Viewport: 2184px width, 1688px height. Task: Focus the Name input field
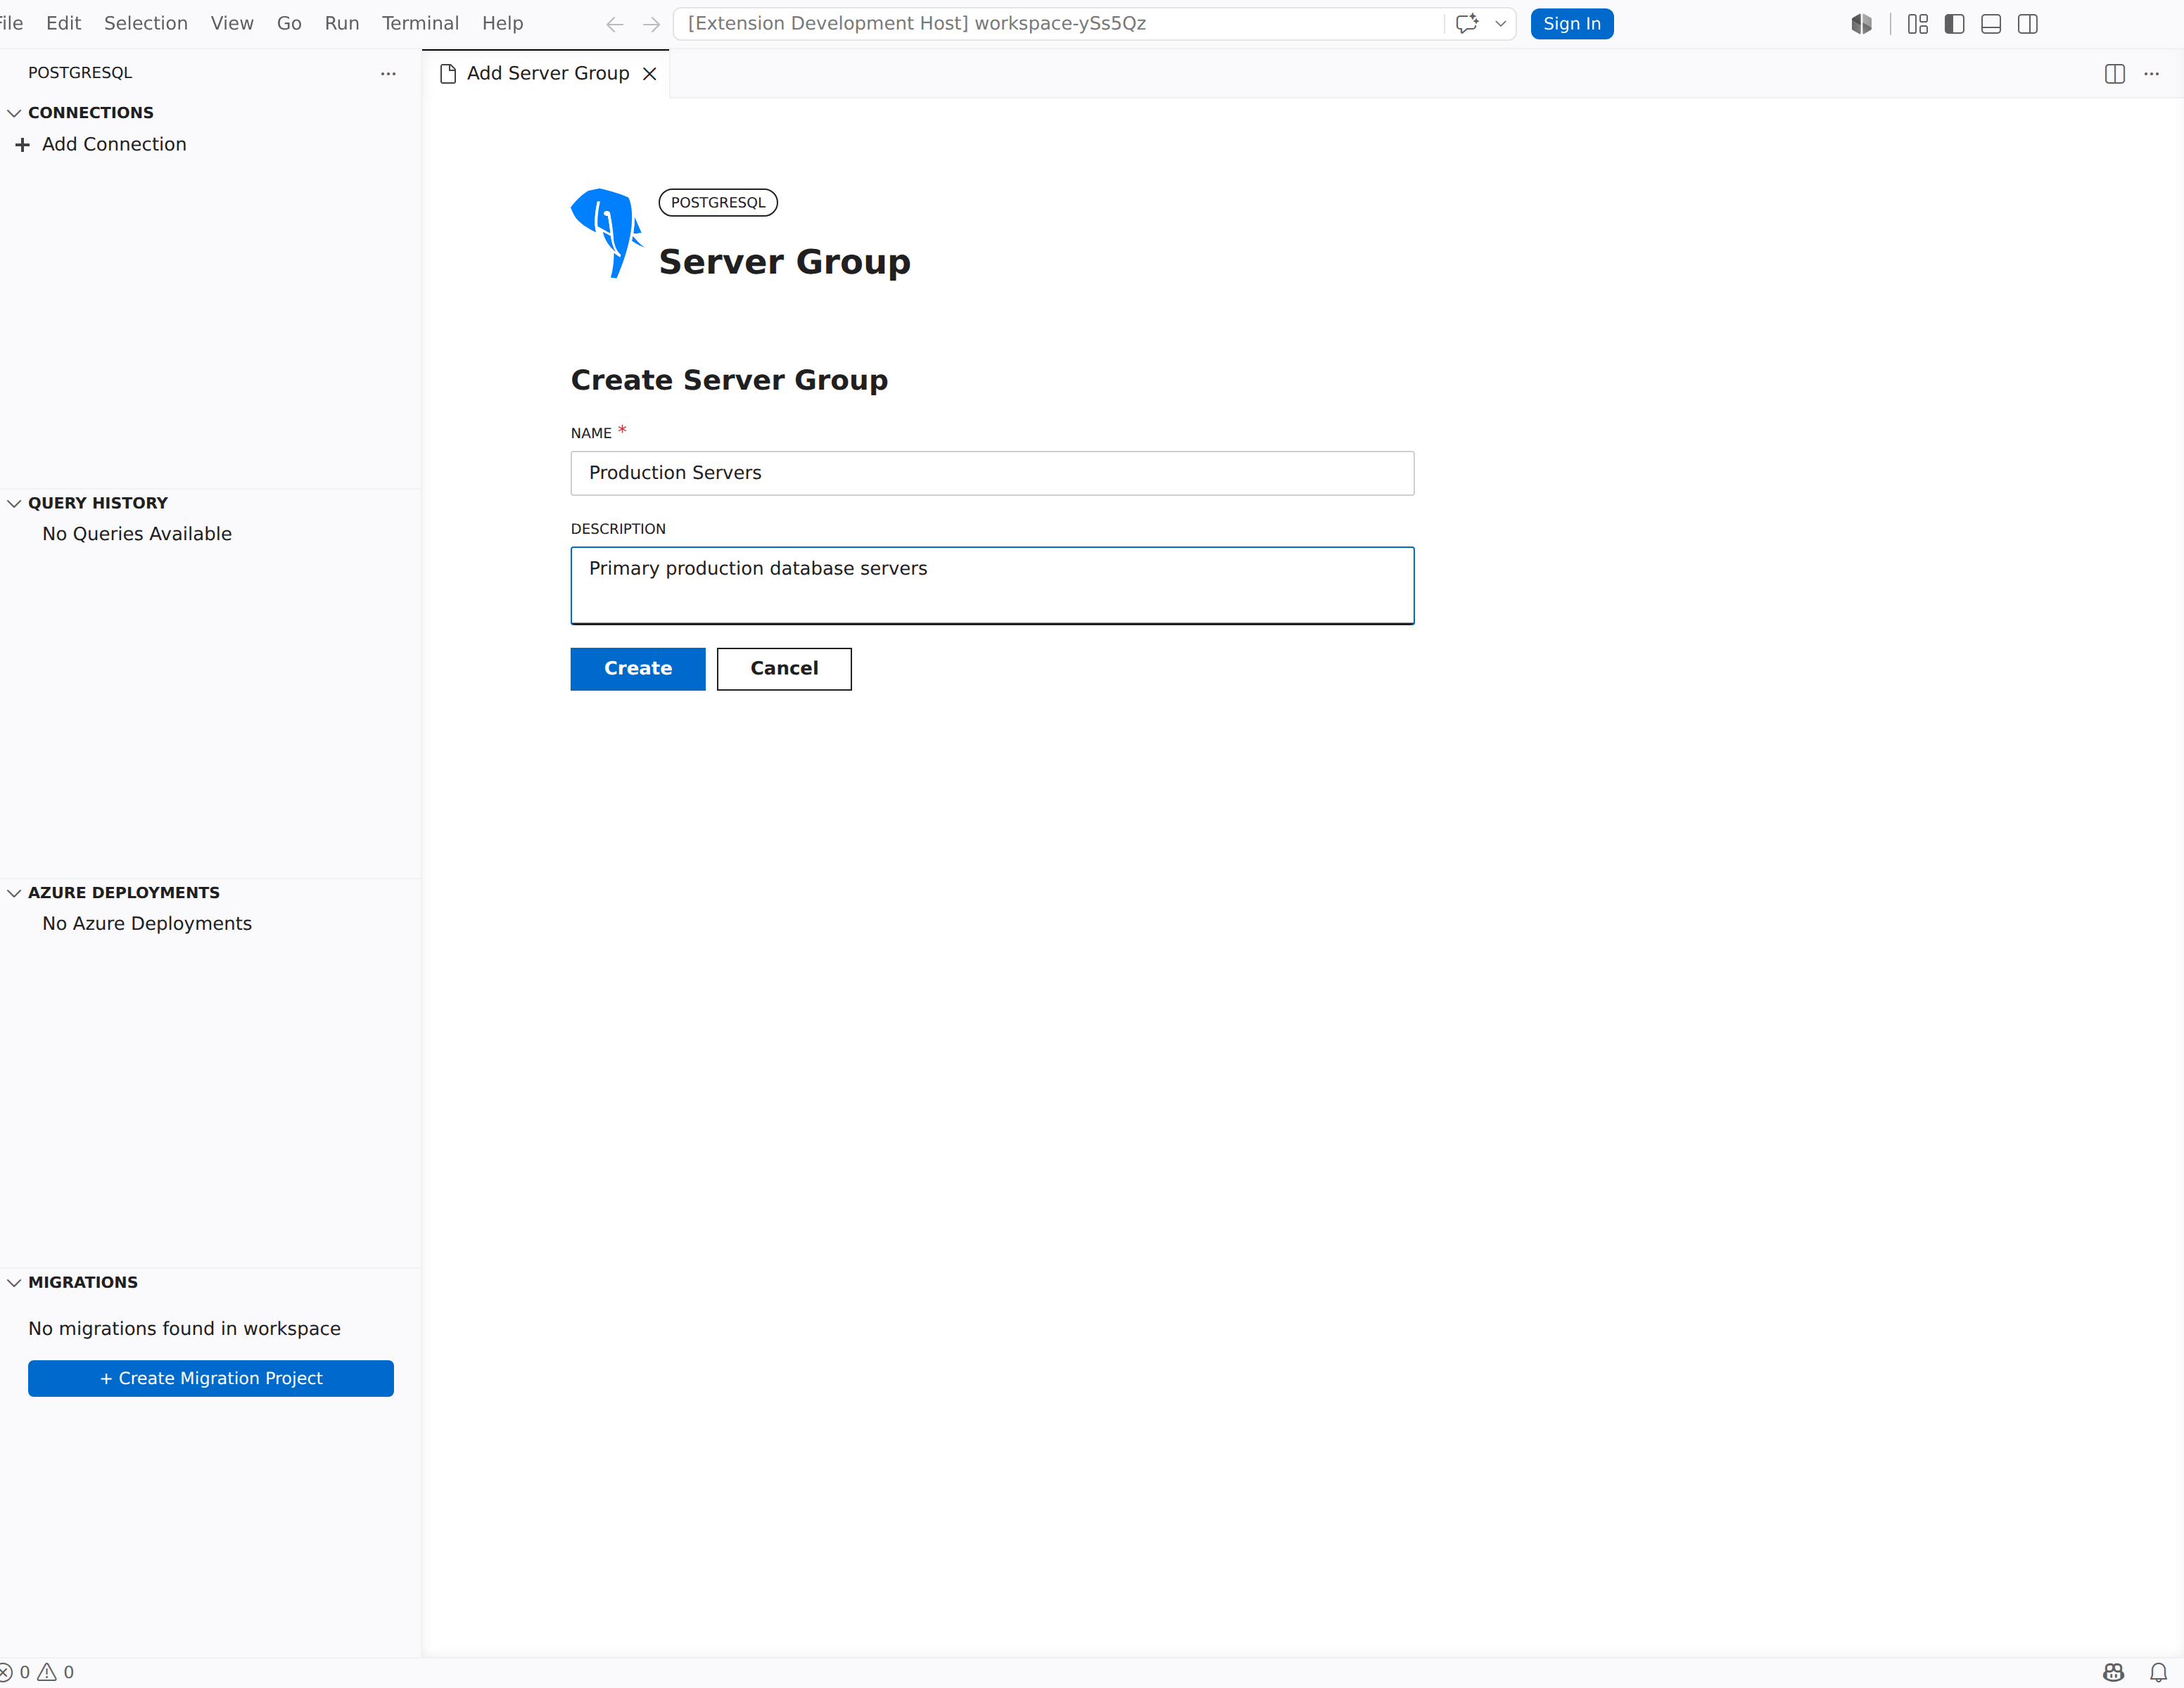pyautogui.click(x=992, y=473)
